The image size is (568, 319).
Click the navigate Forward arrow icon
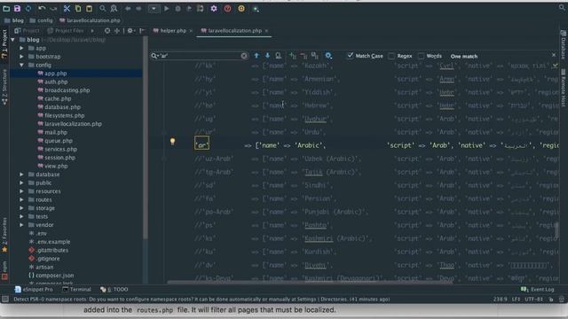click(x=138, y=8)
